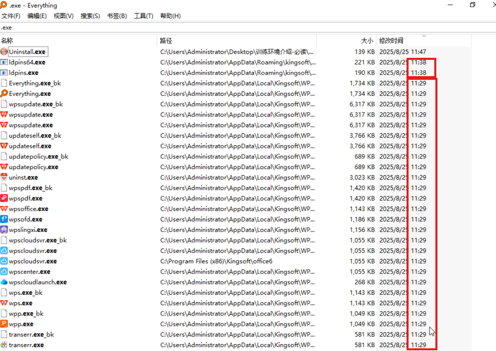Open the 视图(V) menu
This screenshot has height=351, width=496.
pos(64,16)
